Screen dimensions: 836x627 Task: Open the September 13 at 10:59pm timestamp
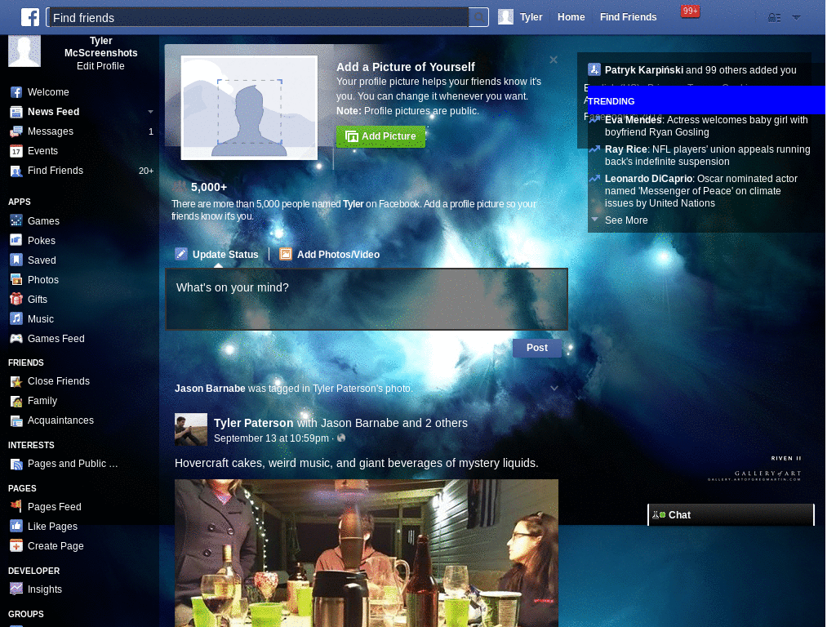tap(271, 438)
